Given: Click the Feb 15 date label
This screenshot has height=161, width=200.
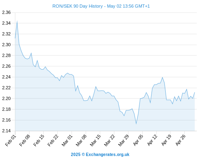Looking at the screenshot, I should click(x=39, y=140).
